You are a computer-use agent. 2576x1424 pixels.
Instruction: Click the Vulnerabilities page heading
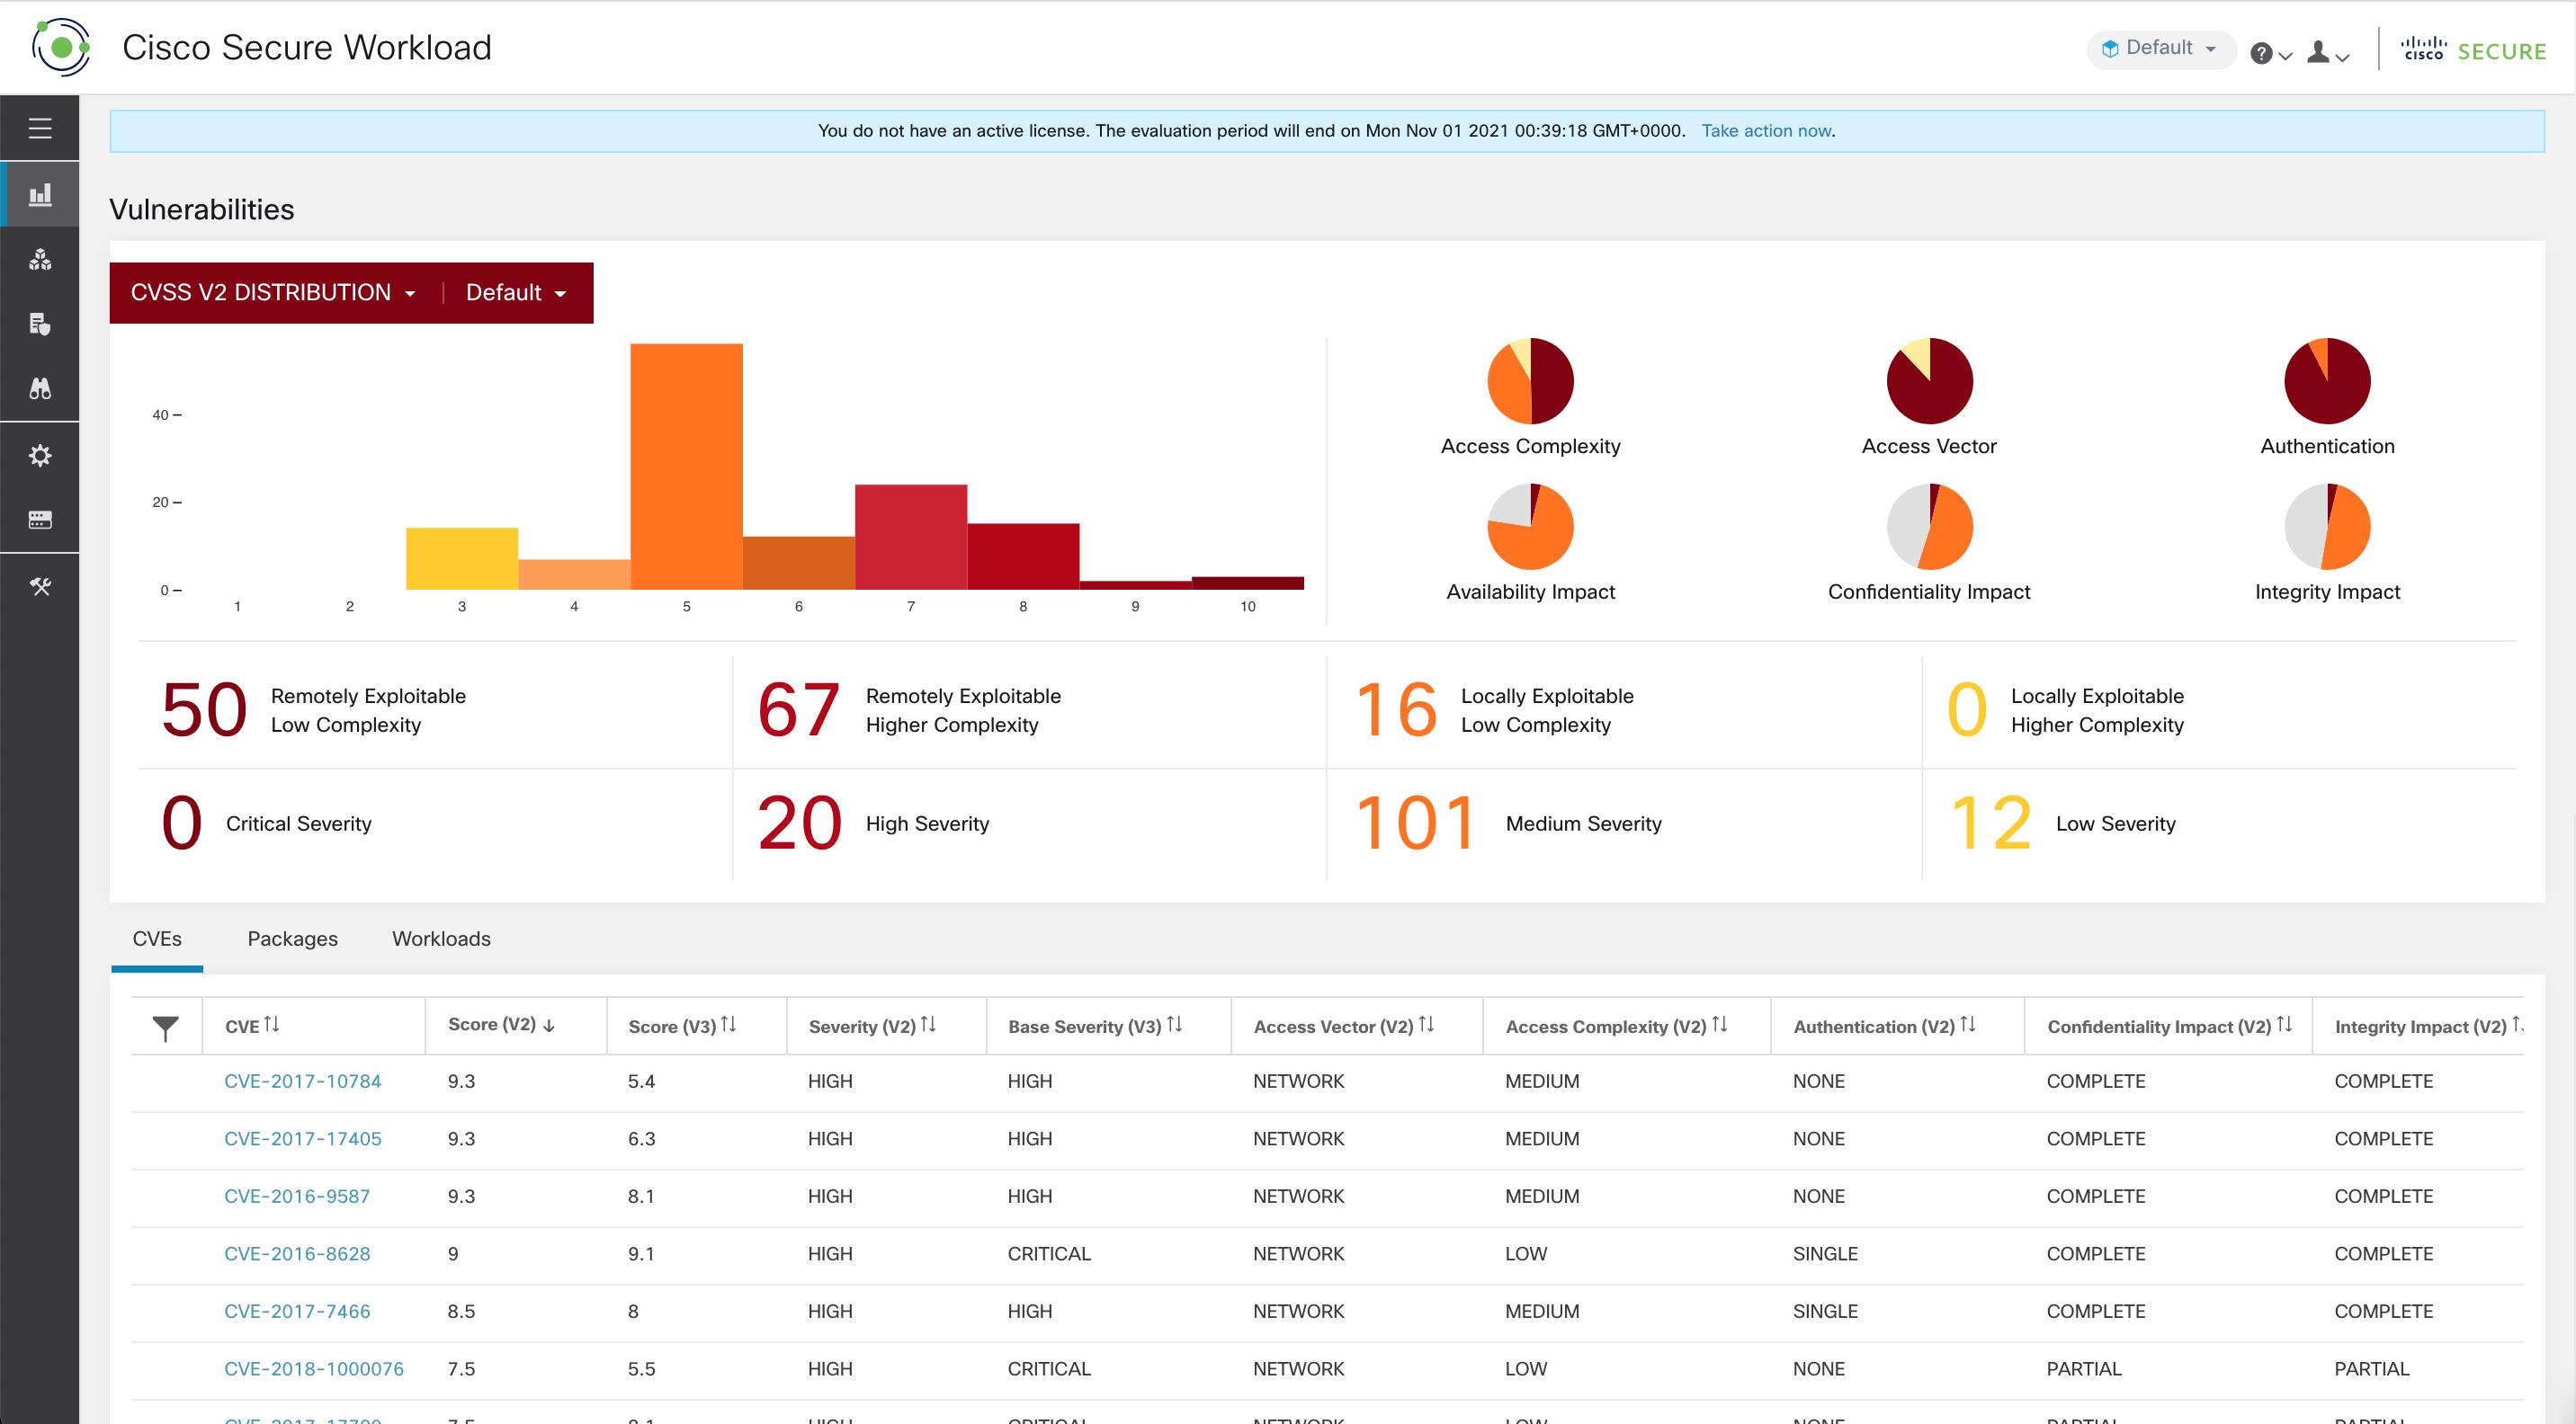point(202,209)
